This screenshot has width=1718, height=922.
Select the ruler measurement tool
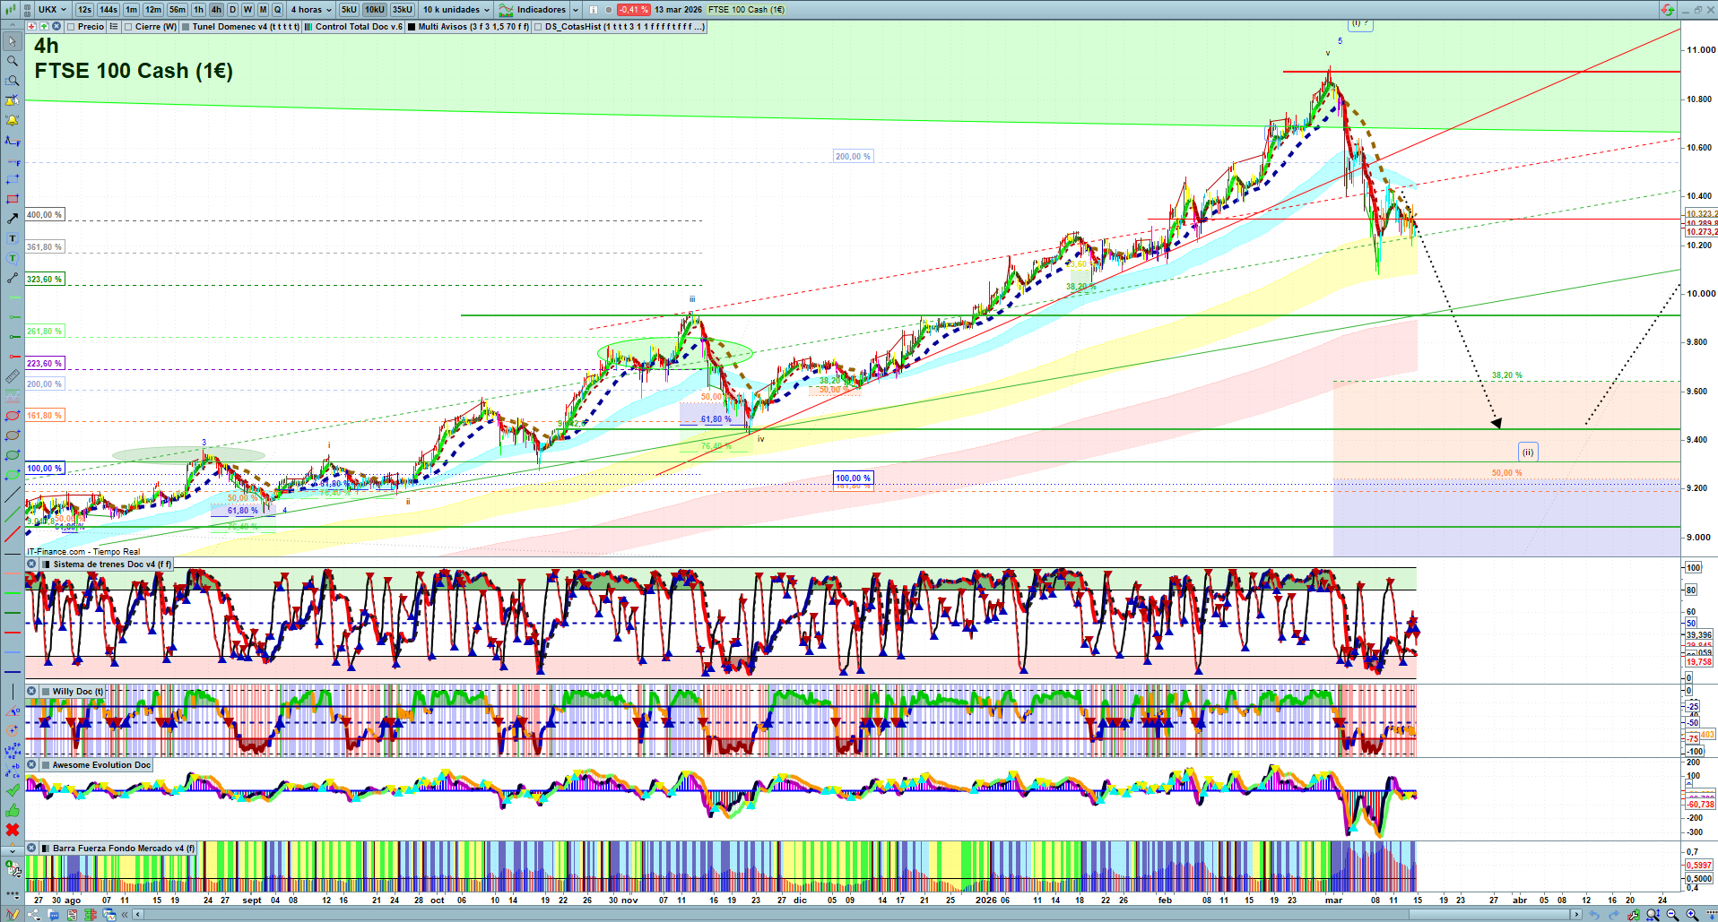(13, 376)
